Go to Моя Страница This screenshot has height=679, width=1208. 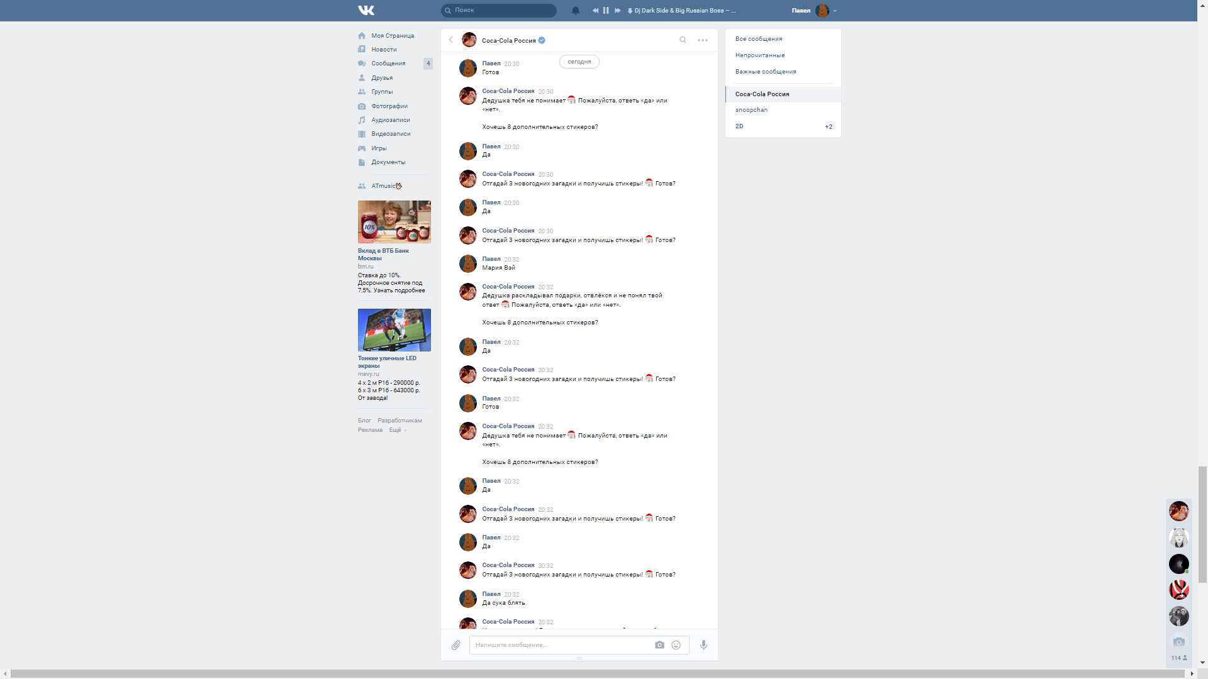pyautogui.click(x=393, y=36)
